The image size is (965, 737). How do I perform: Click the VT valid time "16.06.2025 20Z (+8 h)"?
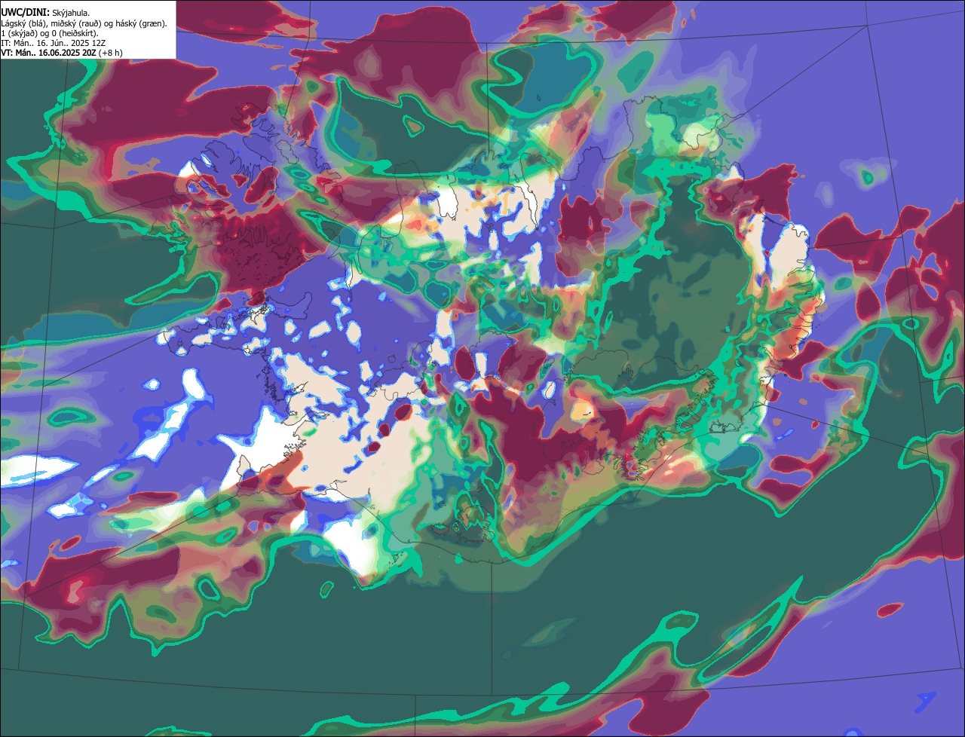pyautogui.click(x=81, y=53)
